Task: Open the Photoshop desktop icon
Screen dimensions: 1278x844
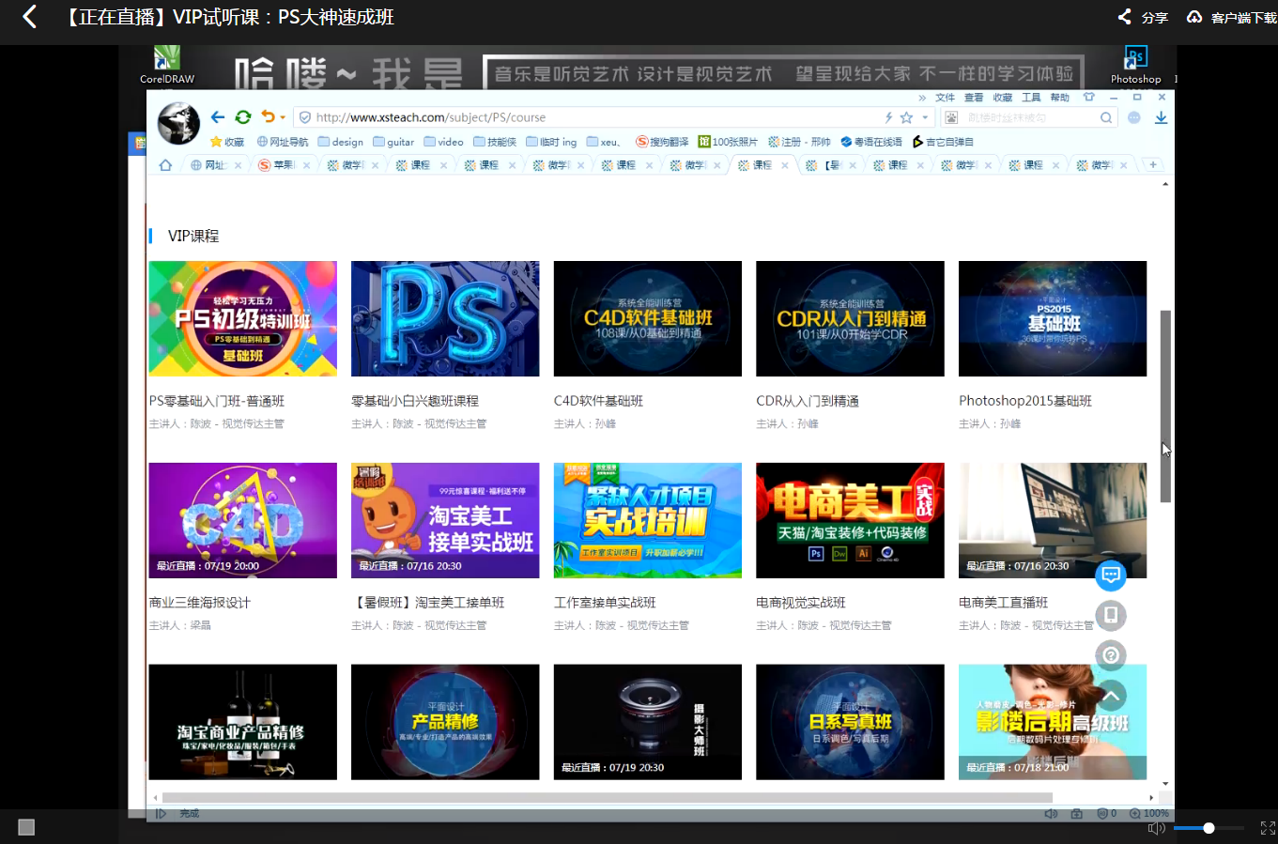Action: (x=1135, y=65)
